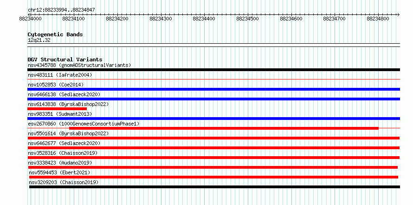Click the nsv983351 (Sudmant2013) label
Screen dimensions: 413x205
(60, 114)
